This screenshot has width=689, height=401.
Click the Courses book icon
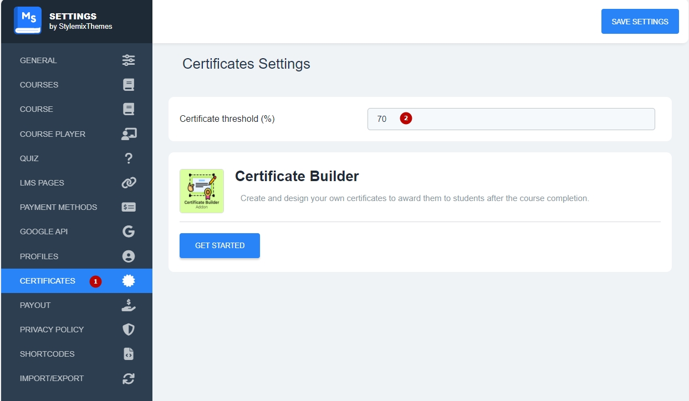point(129,85)
